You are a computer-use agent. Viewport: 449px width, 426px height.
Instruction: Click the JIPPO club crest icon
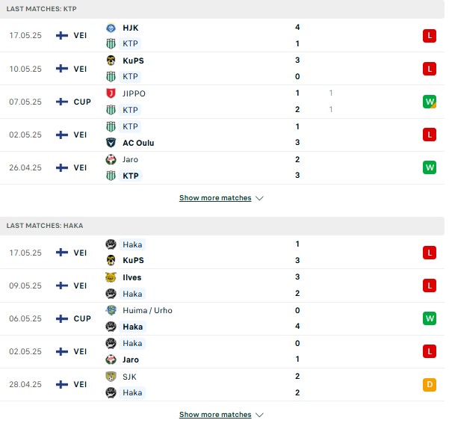tap(111, 93)
